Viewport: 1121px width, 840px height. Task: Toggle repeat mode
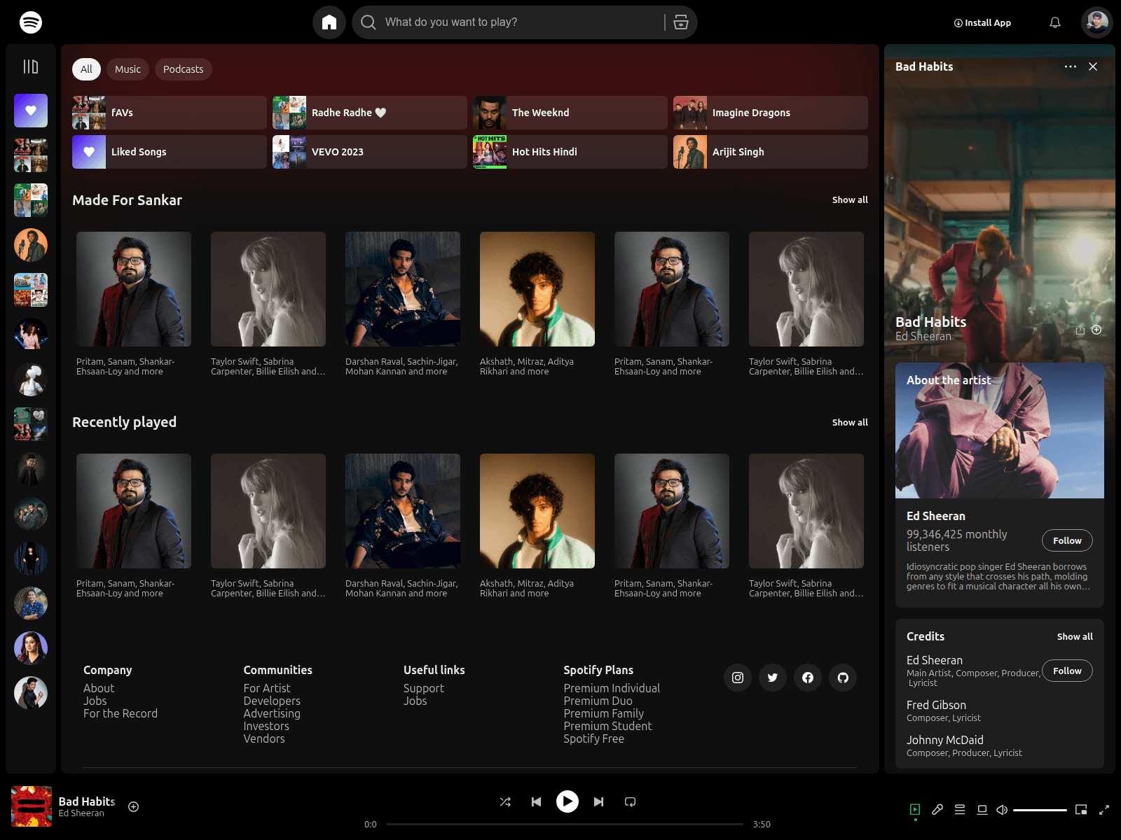630,801
